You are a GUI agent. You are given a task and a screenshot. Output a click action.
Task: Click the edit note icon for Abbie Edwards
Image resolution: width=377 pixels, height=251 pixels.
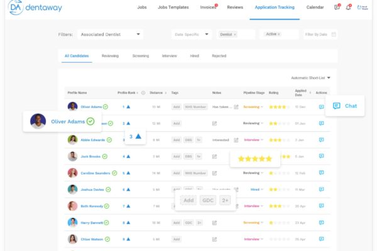coord(236,139)
